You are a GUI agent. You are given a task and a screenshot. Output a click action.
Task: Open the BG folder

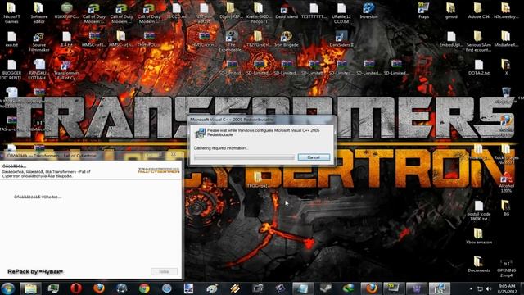point(506,208)
